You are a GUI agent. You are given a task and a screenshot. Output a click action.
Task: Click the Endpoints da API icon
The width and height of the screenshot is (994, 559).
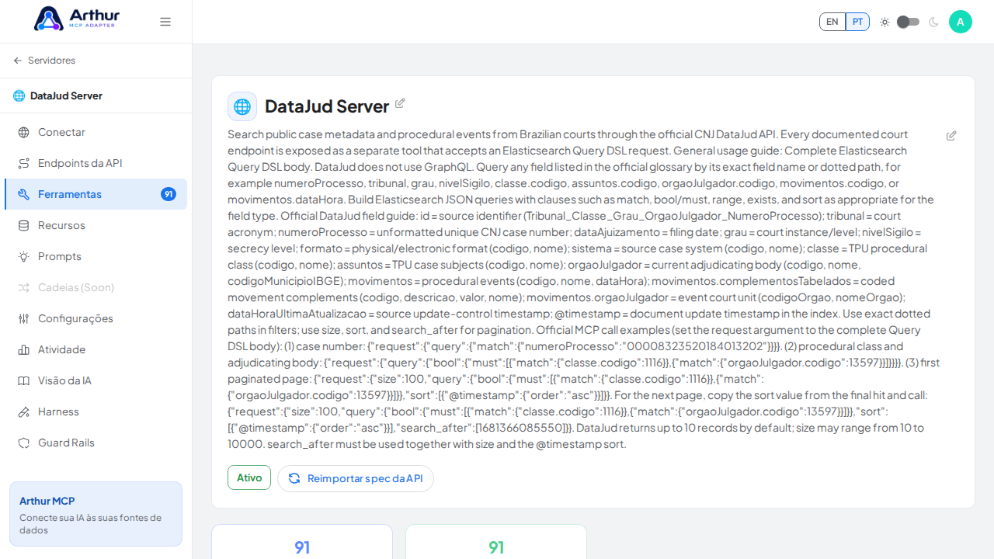pos(24,163)
